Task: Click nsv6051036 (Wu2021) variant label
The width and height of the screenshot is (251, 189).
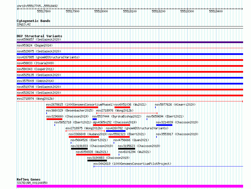Action: click(x=130, y=104)
